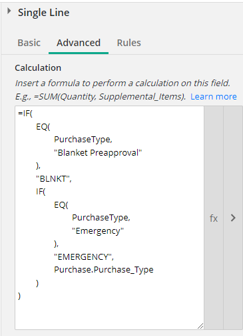Follow the Learn more link
Viewport: 243px width, 336px height.
[x=214, y=96]
